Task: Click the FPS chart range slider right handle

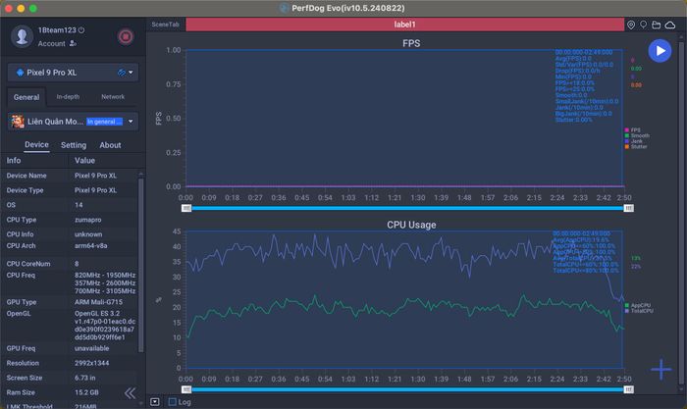Action: point(628,208)
